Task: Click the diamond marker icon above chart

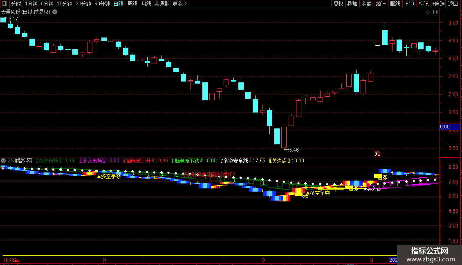Action: click(428, 12)
